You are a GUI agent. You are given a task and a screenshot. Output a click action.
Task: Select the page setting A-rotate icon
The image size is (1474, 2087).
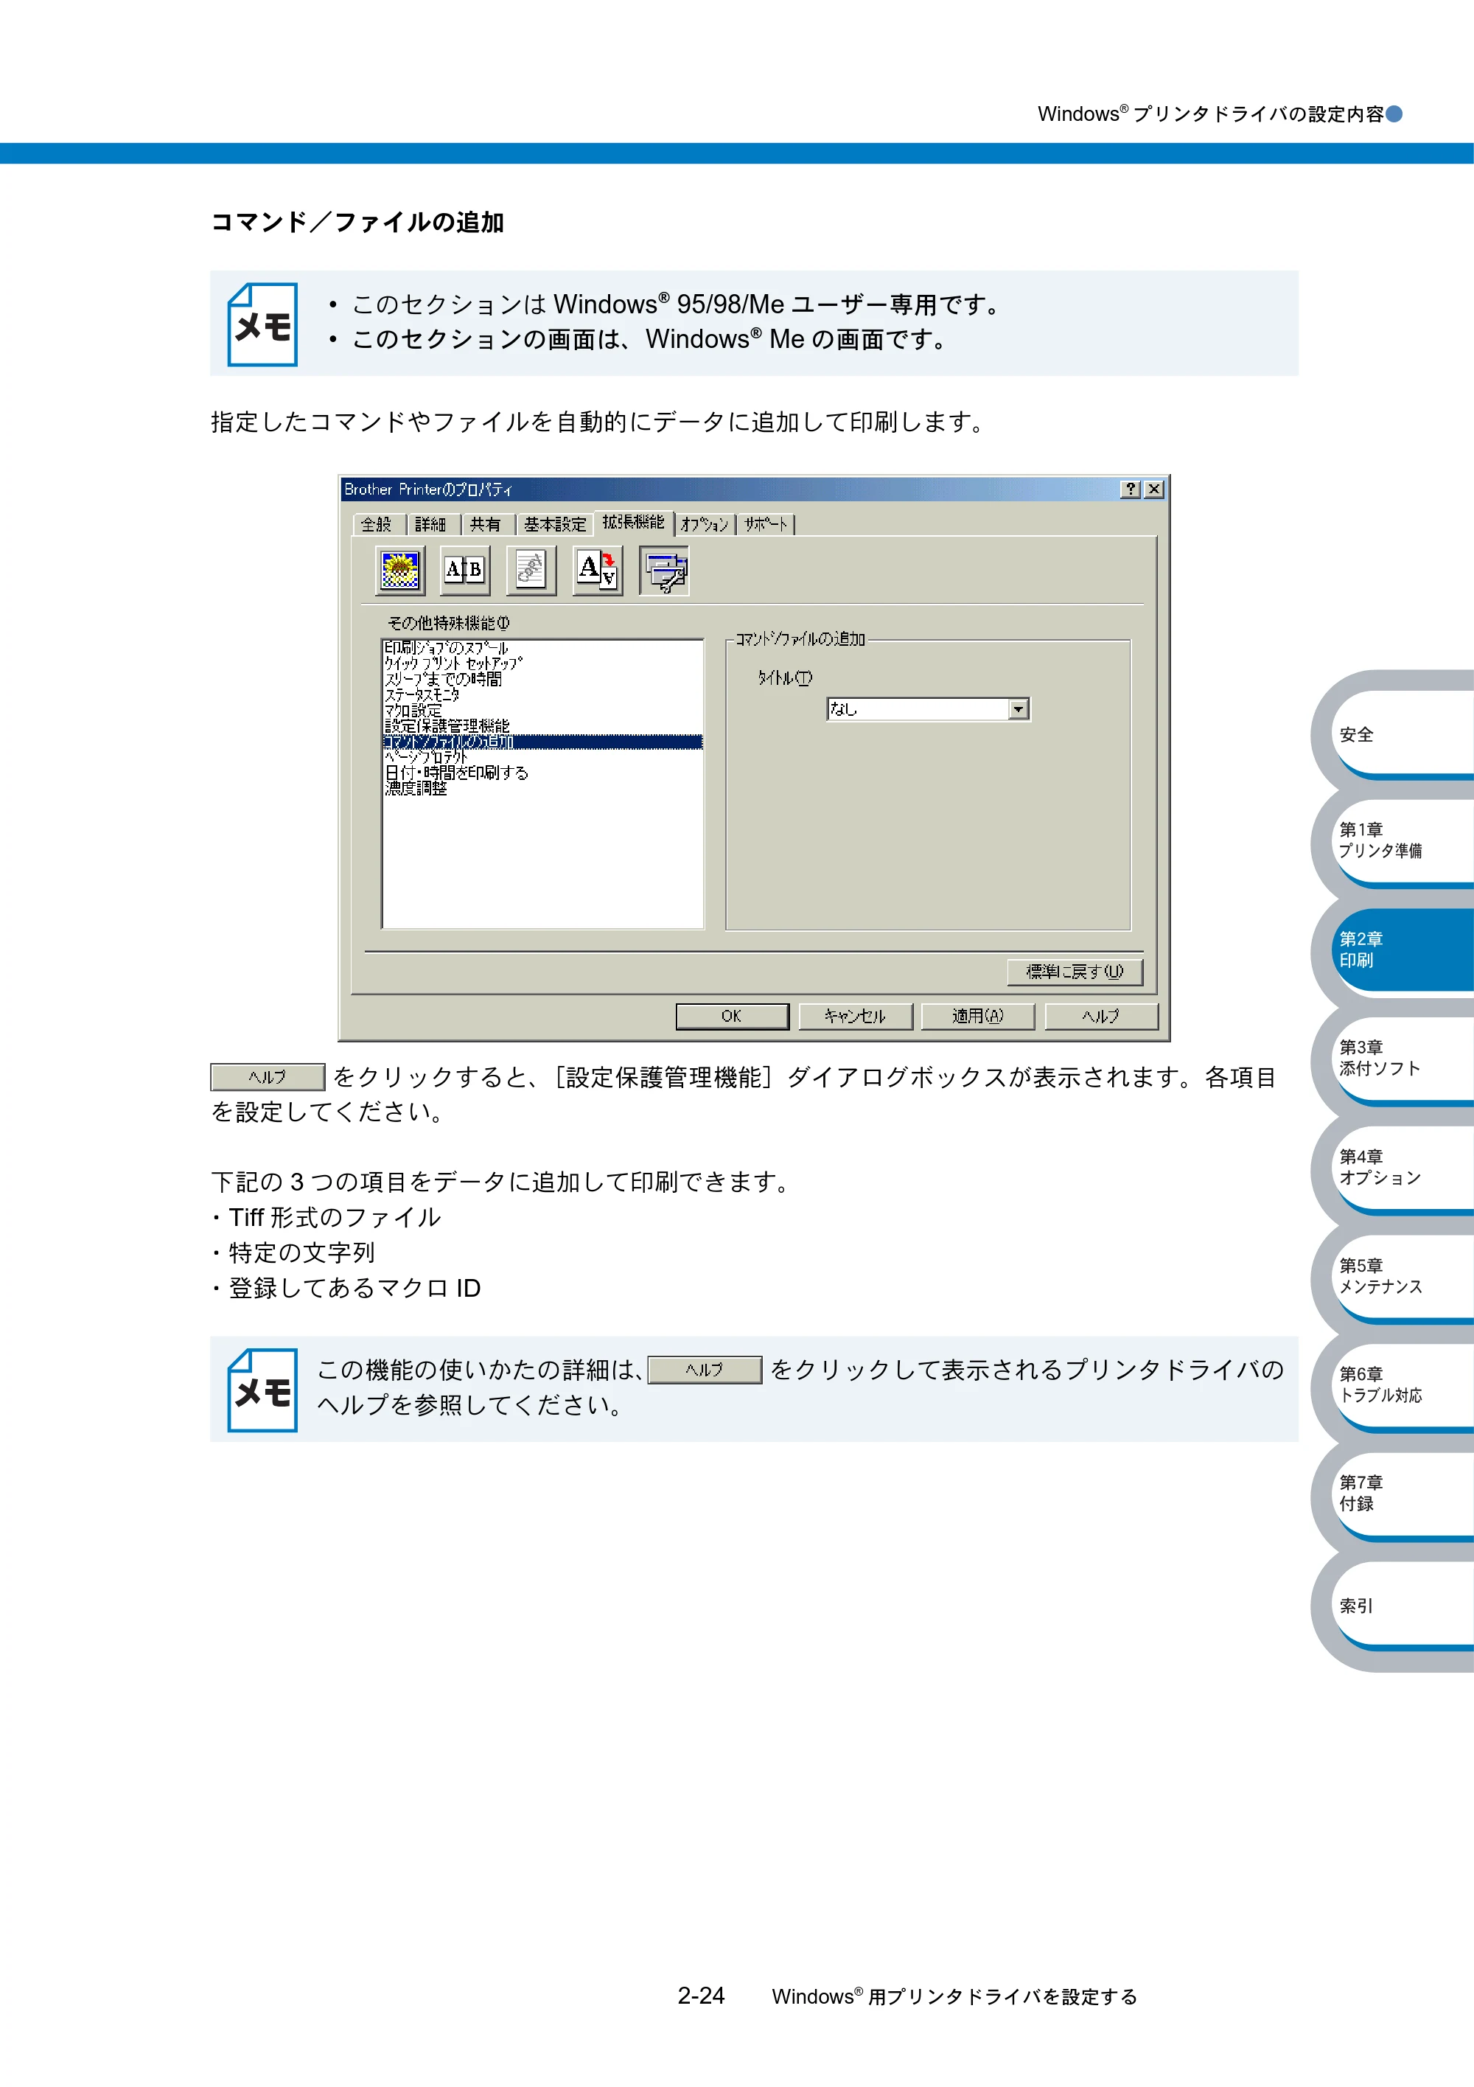coord(598,571)
